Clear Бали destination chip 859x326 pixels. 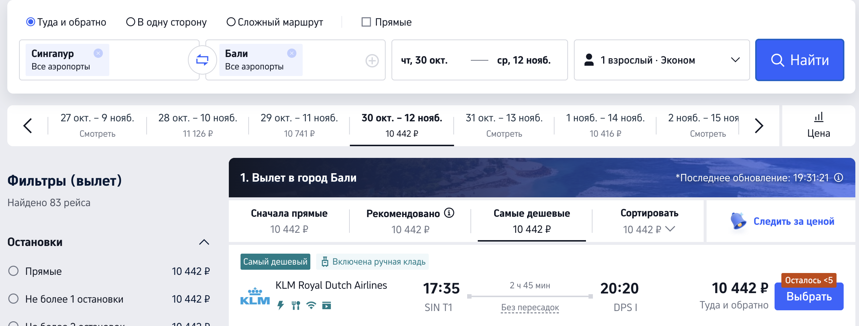pyautogui.click(x=291, y=53)
